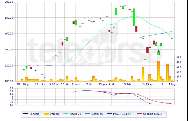Click the 100,00 price axis label
Screen dimensions: 188x121
9,81
